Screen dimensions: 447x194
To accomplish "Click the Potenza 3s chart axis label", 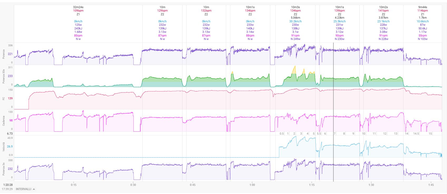I will (4, 169).
